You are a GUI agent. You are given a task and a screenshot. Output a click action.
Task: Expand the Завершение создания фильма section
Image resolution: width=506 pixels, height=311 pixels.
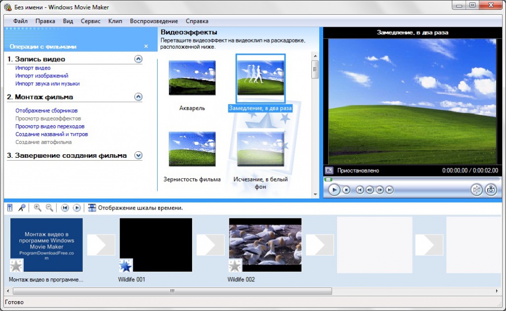138,156
